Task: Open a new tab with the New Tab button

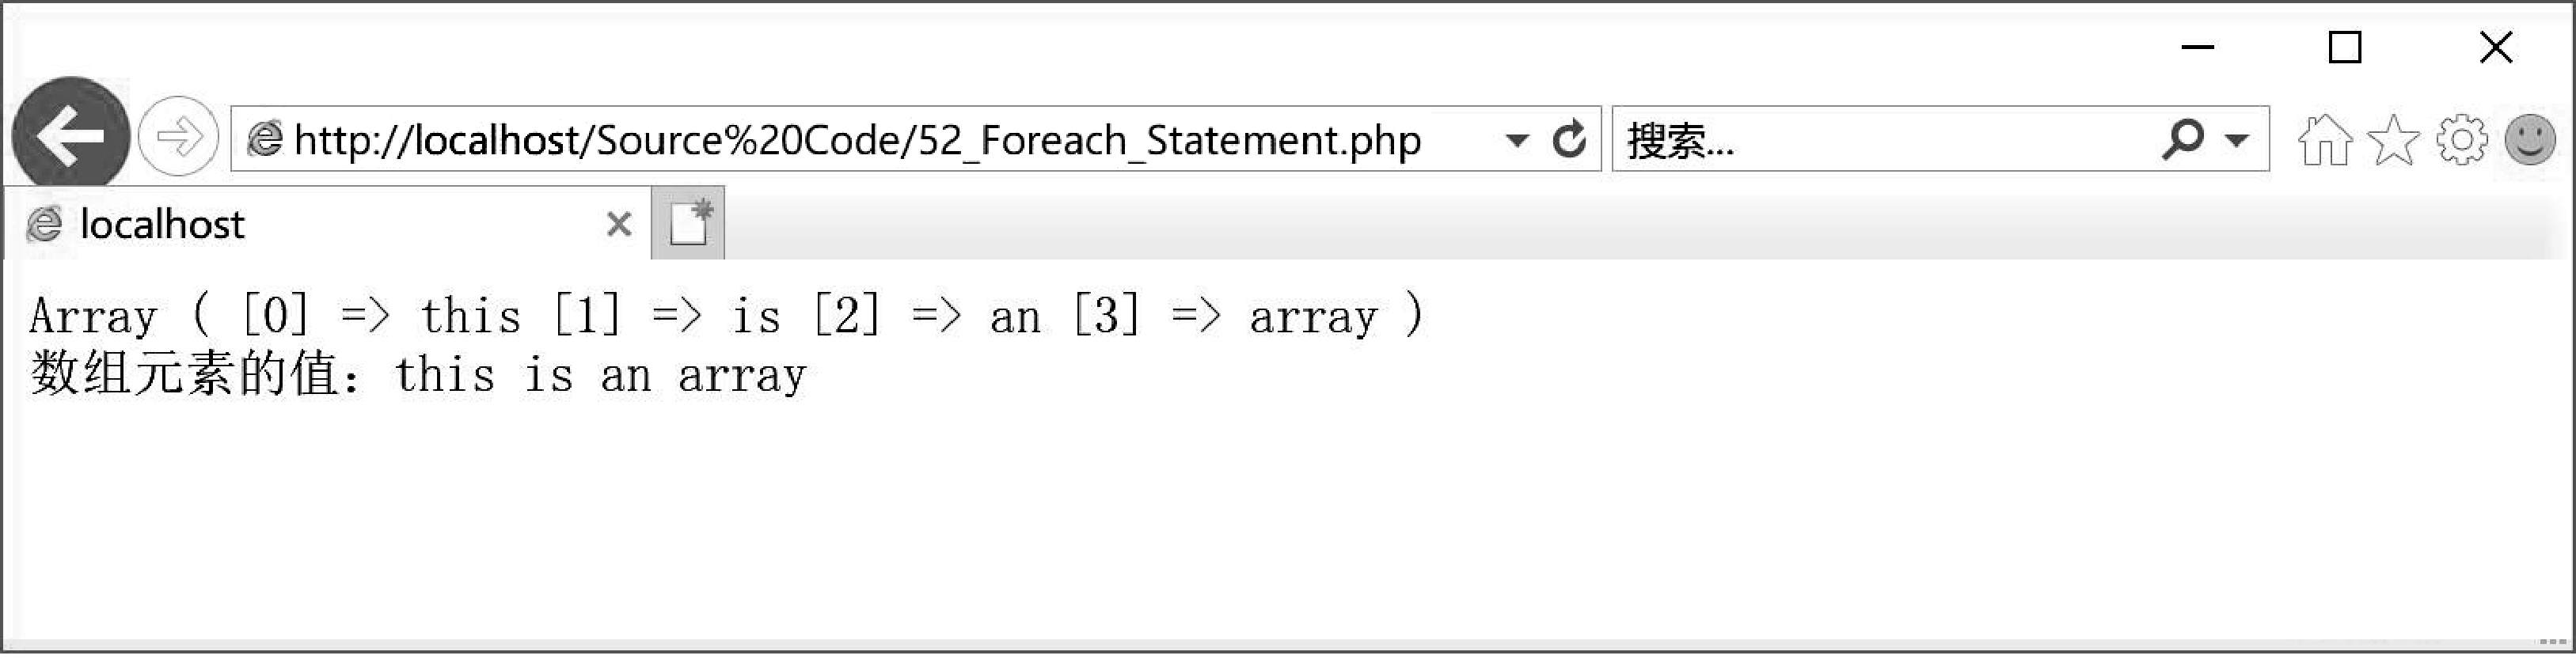Action: (x=689, y=223)
